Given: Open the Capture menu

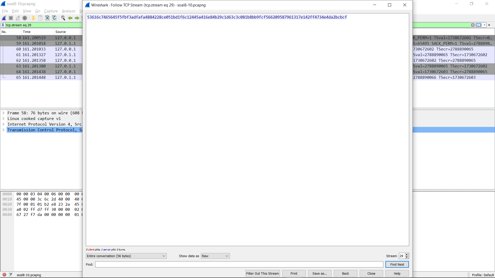Looking at the screenshot, I should click(51, 11).
